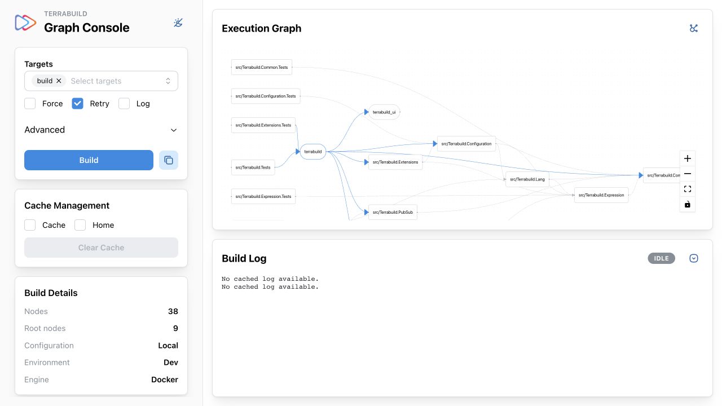Select the terrabuild node
The image size is (722, 406).
(x=313, y=152)
